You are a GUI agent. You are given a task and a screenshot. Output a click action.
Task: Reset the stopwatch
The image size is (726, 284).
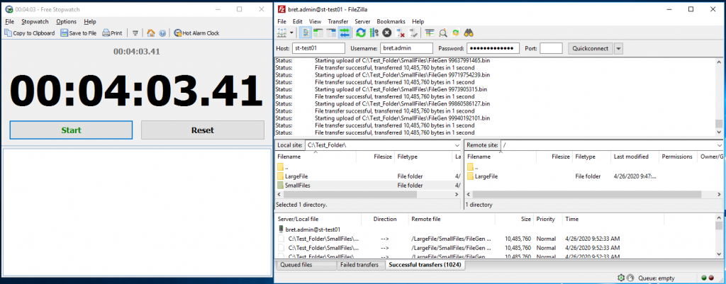coord(203,130)
